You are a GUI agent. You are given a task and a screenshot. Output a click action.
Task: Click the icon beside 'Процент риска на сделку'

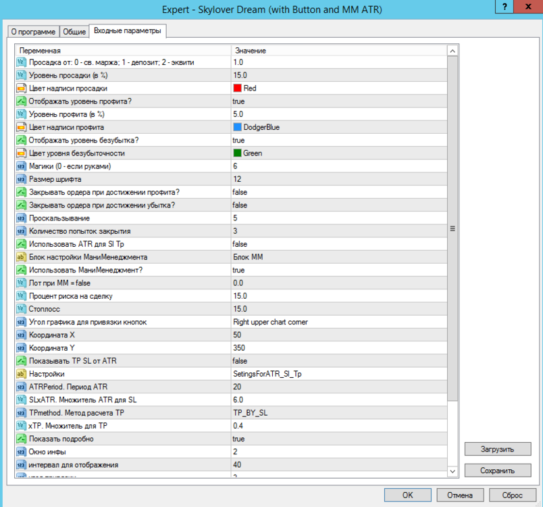click(x=21, y=296)
